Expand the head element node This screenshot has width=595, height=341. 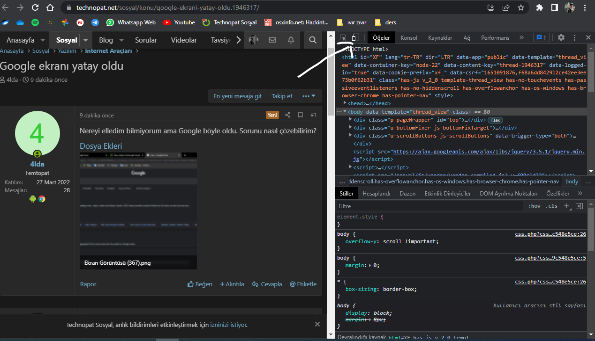(346, 103)
